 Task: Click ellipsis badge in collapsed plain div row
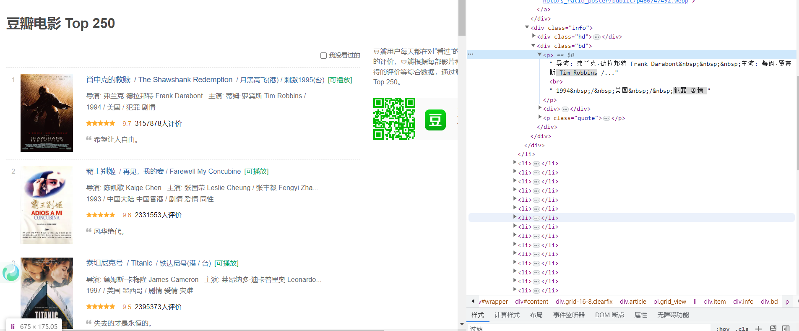click(x=565, y=109)
